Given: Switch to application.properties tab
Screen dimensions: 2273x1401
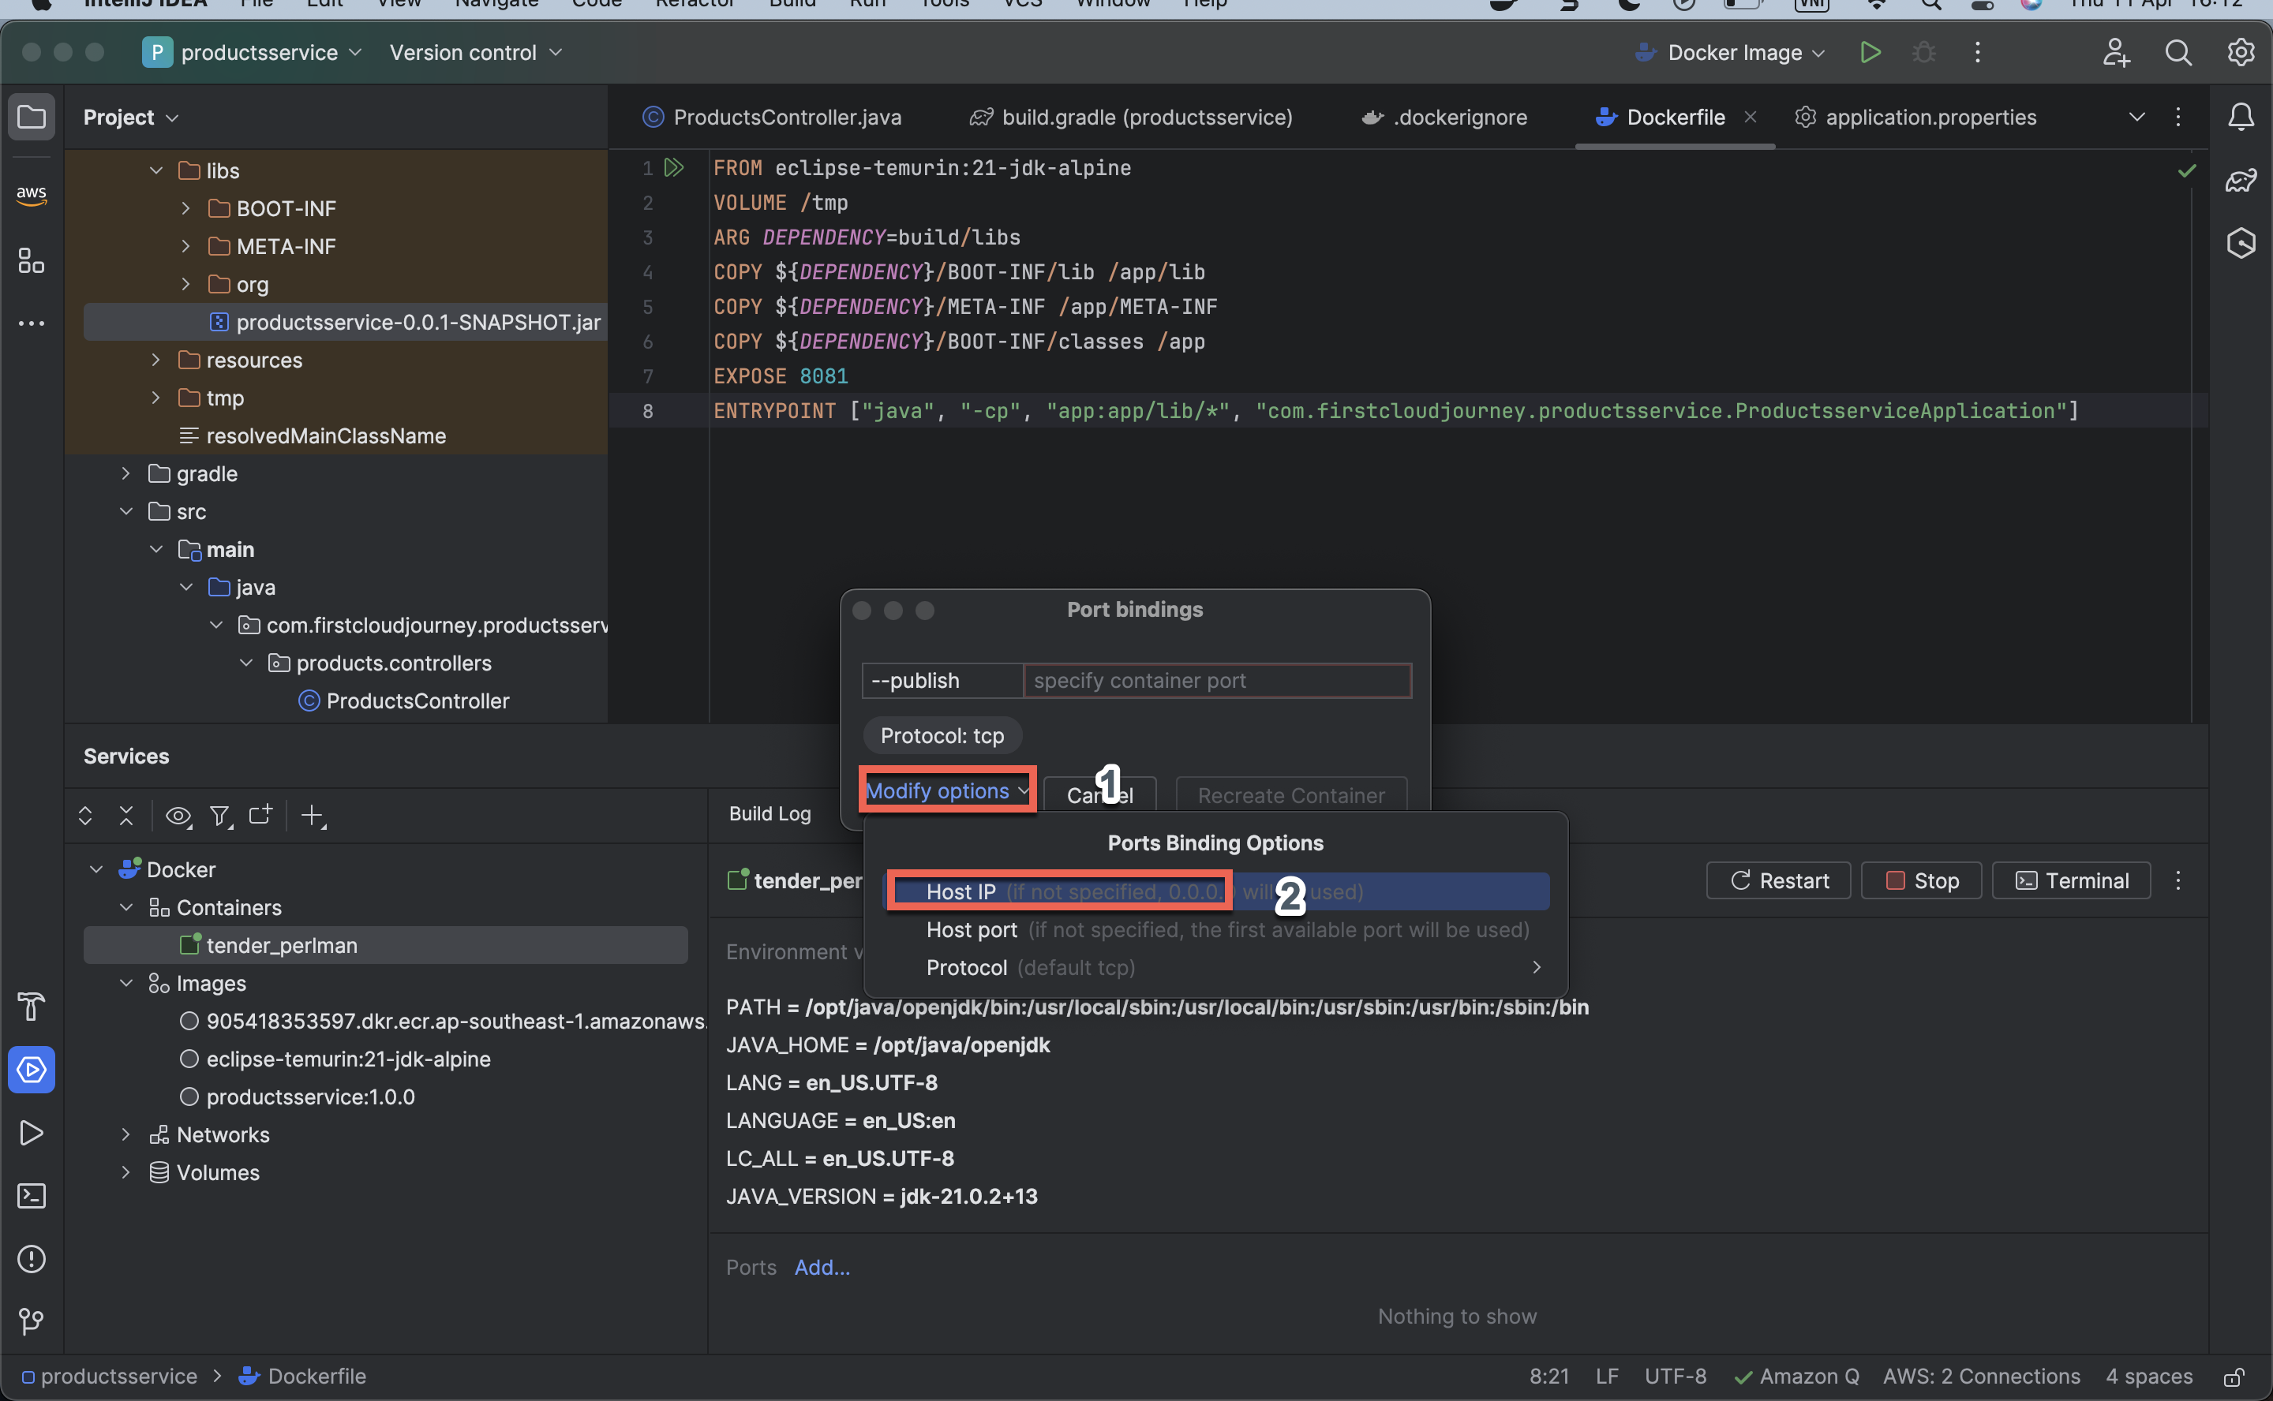Looking at the screenshot, I should pos(1916,118).
